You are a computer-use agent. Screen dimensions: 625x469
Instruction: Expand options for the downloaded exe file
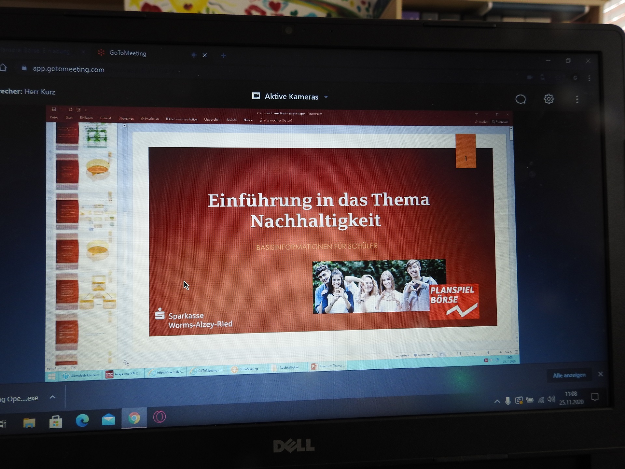(52, 397)
